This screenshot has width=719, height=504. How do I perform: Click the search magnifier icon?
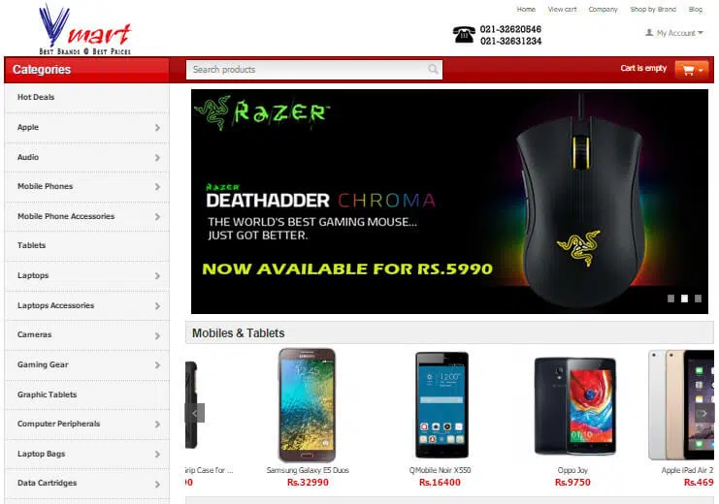pyautogui.click(x=433, y=69)
